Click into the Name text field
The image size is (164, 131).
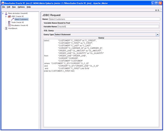tap(104, 19)
